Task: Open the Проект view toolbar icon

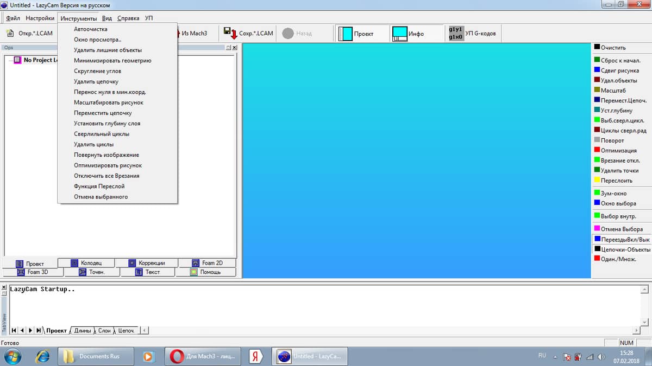Action: coord(346,34)
